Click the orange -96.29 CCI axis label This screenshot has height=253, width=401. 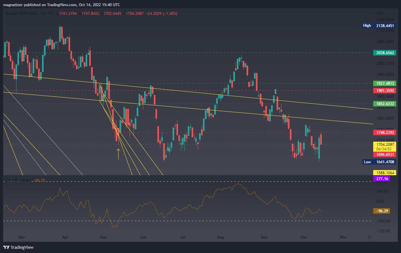pyautogui.click(x=381, y=211)
